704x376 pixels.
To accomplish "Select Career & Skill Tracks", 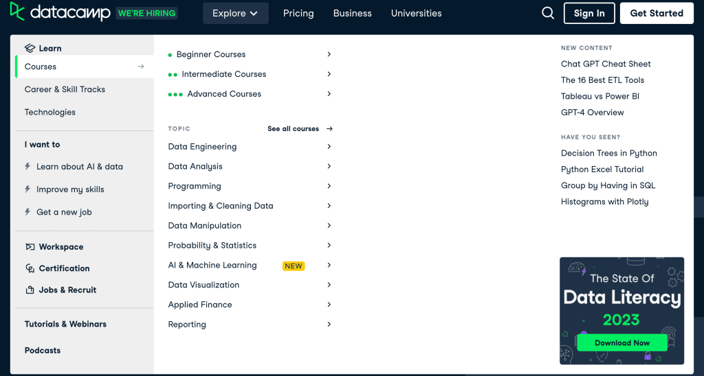I will [x=65, y=89].
